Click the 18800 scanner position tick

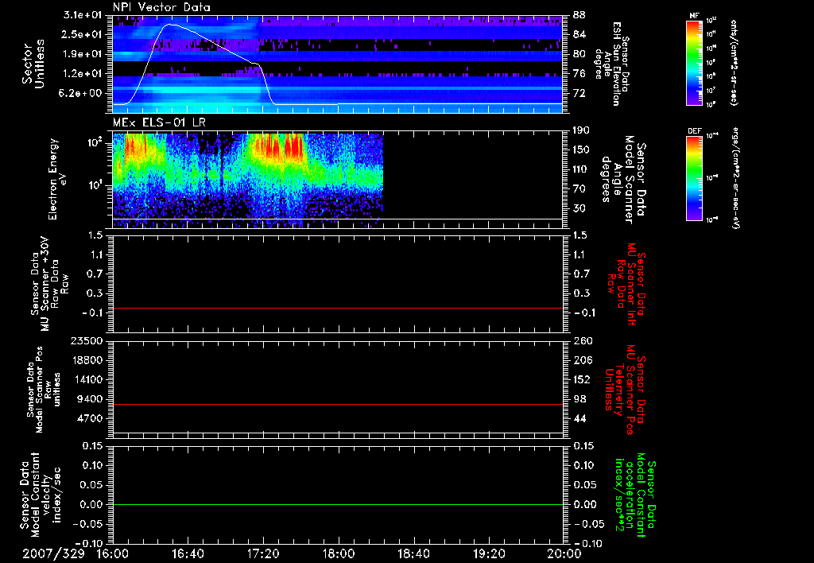pos(87,360)
